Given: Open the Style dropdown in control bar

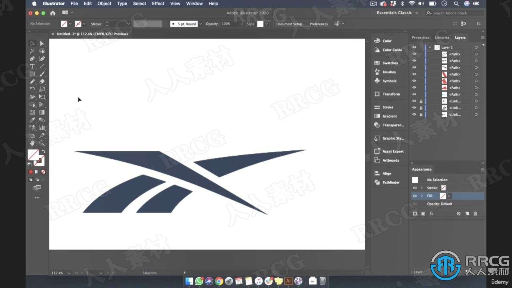Looking at the screenshot, I should [266, 24].
